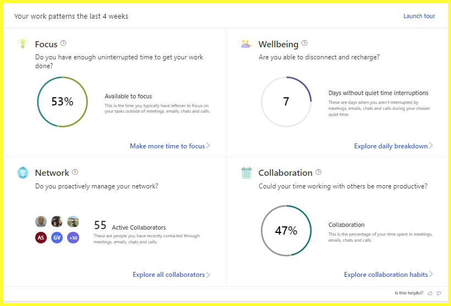Click the thumbs up feedback icon
451x306 pixels.
click(430, 293)
